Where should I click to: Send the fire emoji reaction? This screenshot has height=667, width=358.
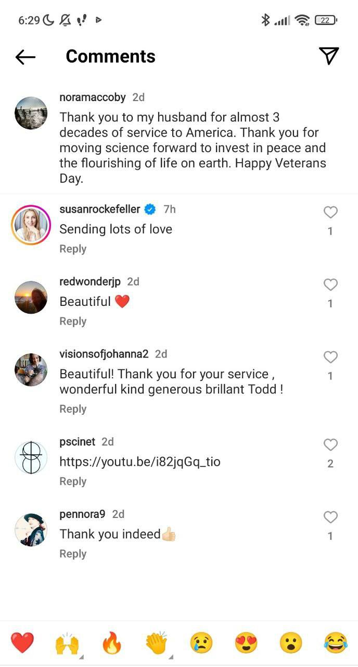[x=112, y=643]
